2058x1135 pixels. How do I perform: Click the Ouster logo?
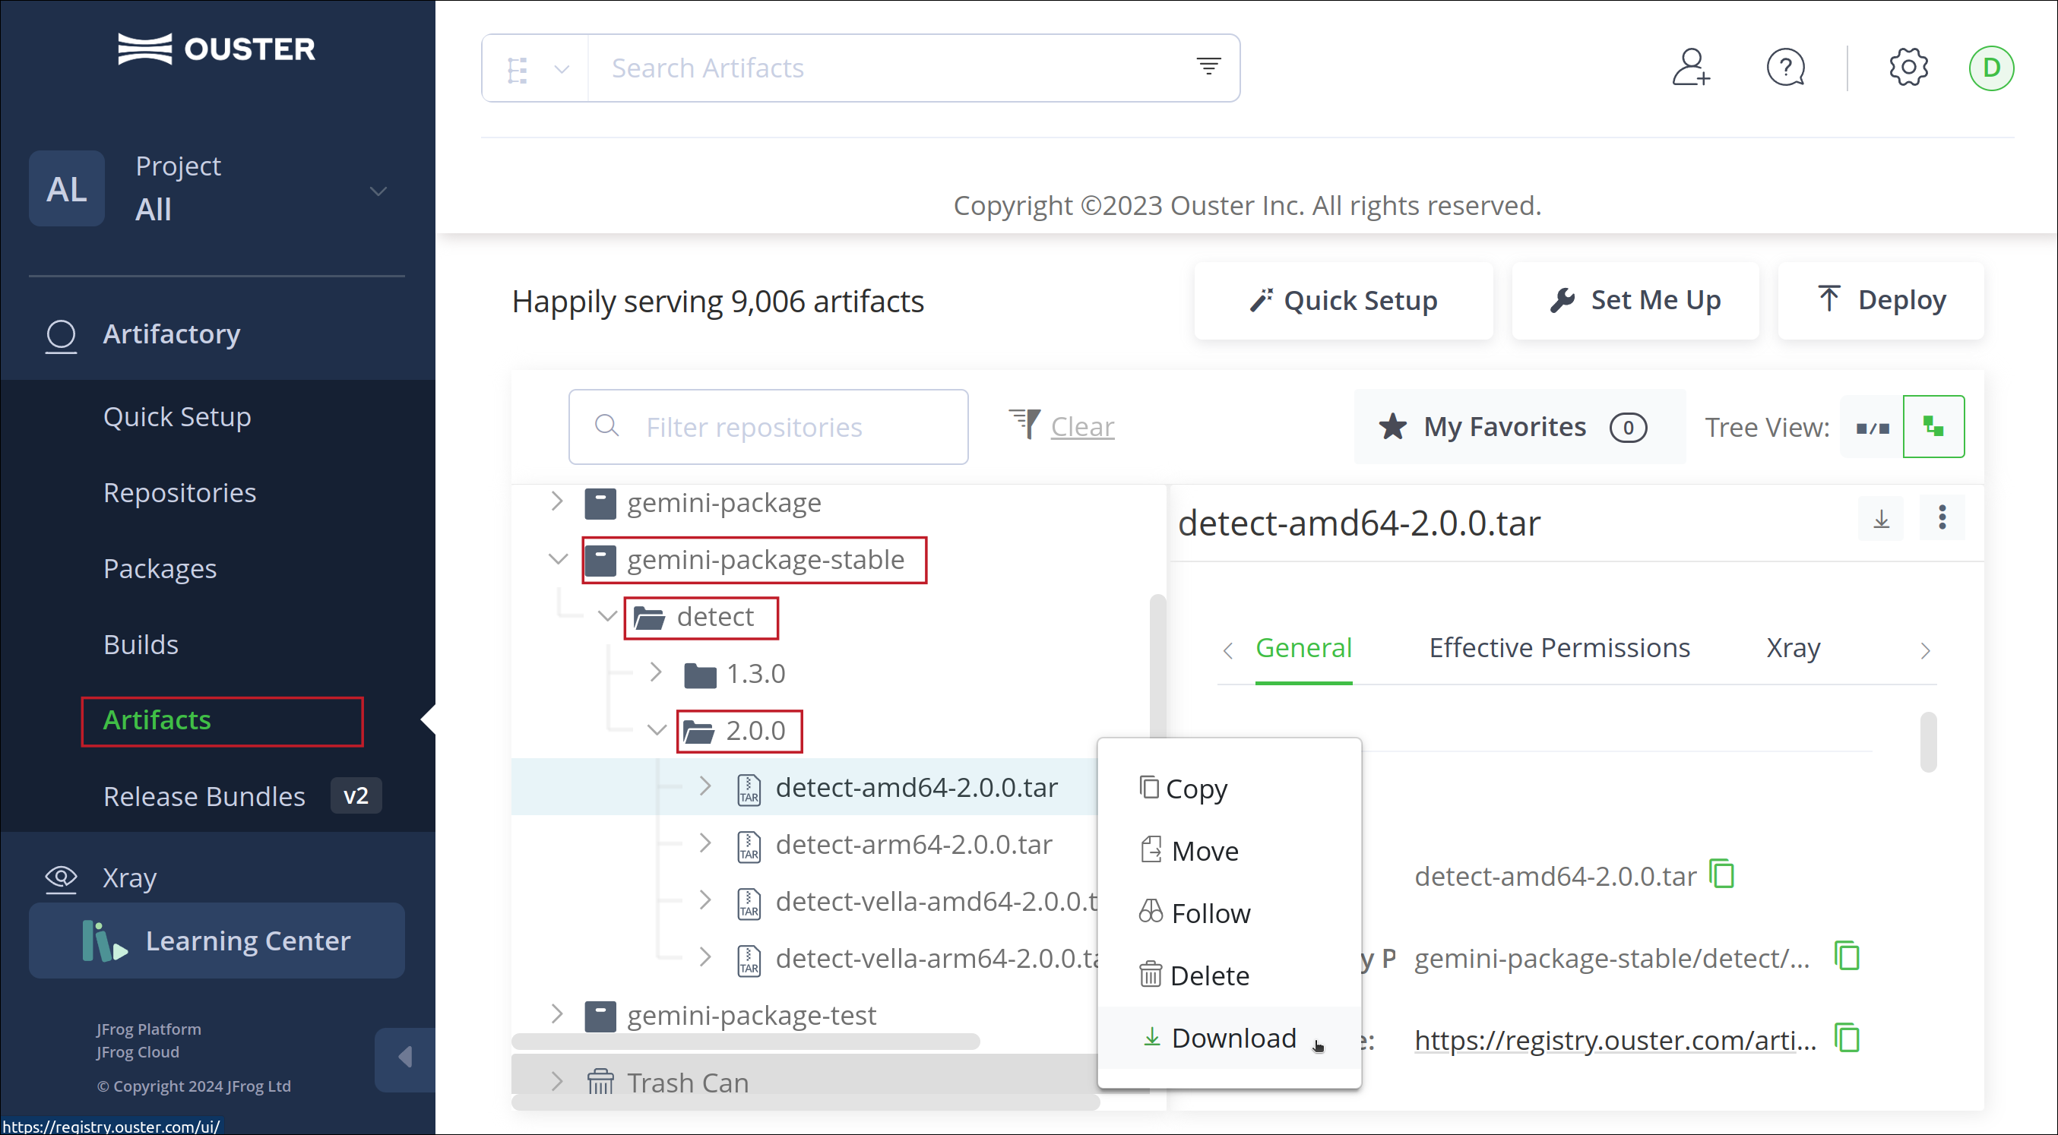click(217, 49)
